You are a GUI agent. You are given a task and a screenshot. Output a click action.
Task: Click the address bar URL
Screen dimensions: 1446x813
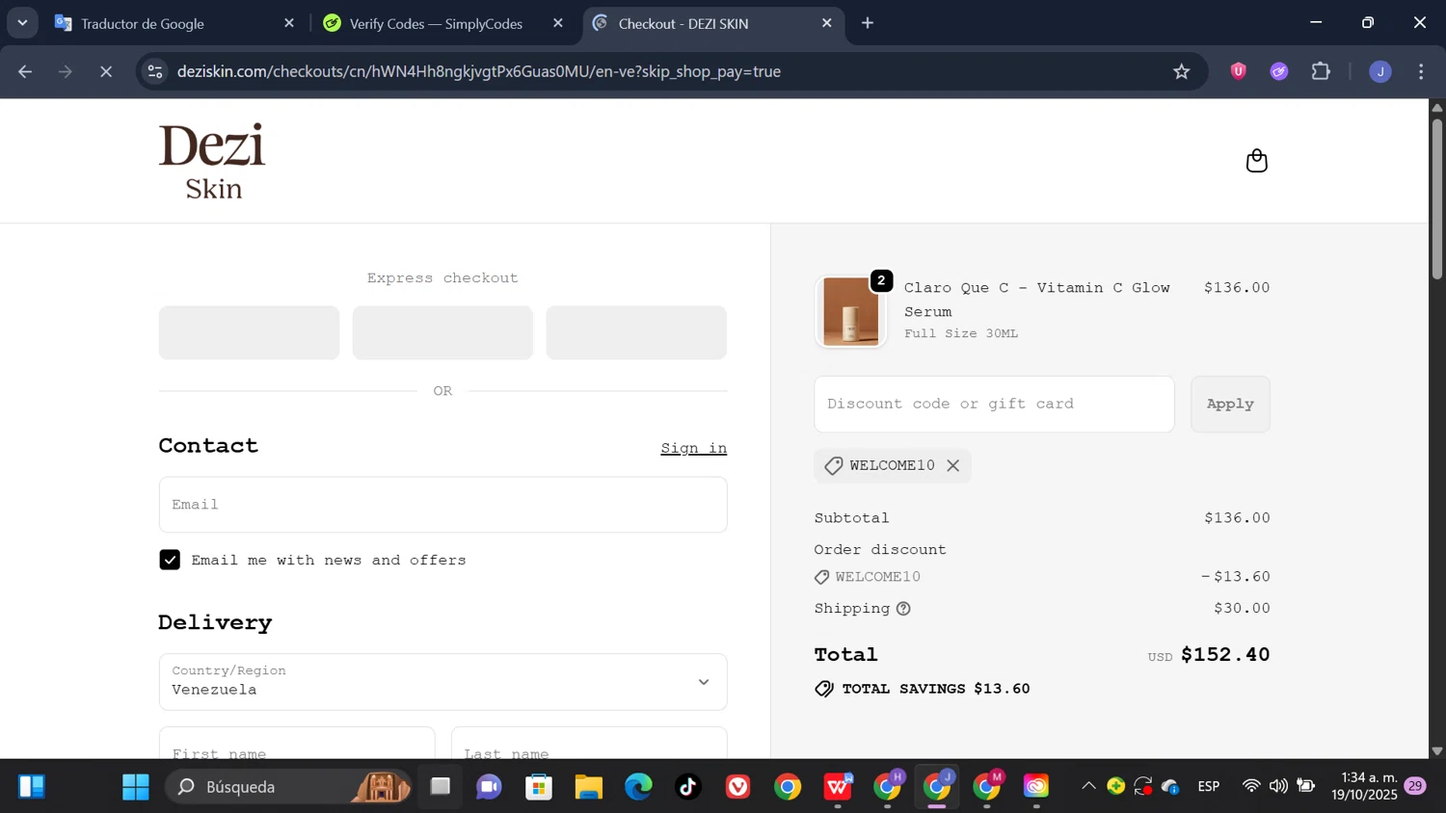coord(479,71)
